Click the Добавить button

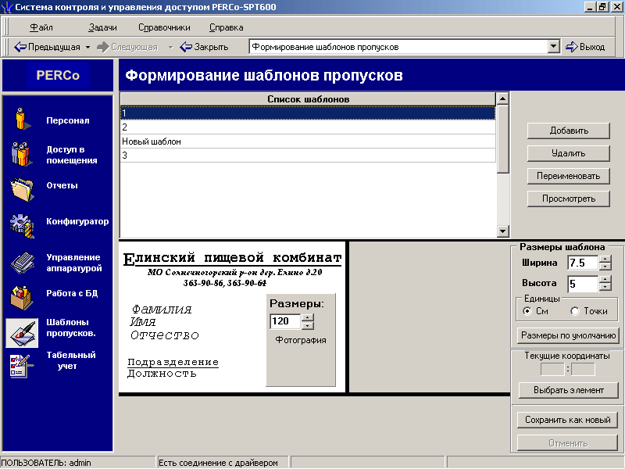tap(569, 131)
